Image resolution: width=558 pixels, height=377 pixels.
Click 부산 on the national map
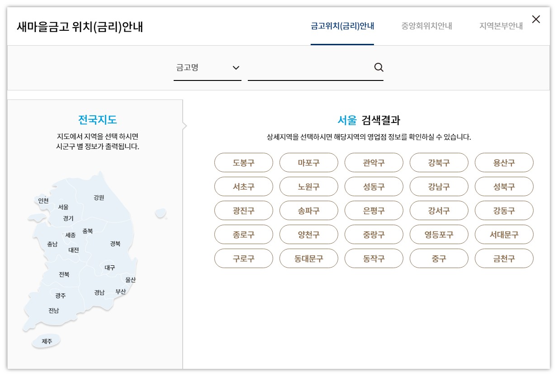tap(121, 292)
